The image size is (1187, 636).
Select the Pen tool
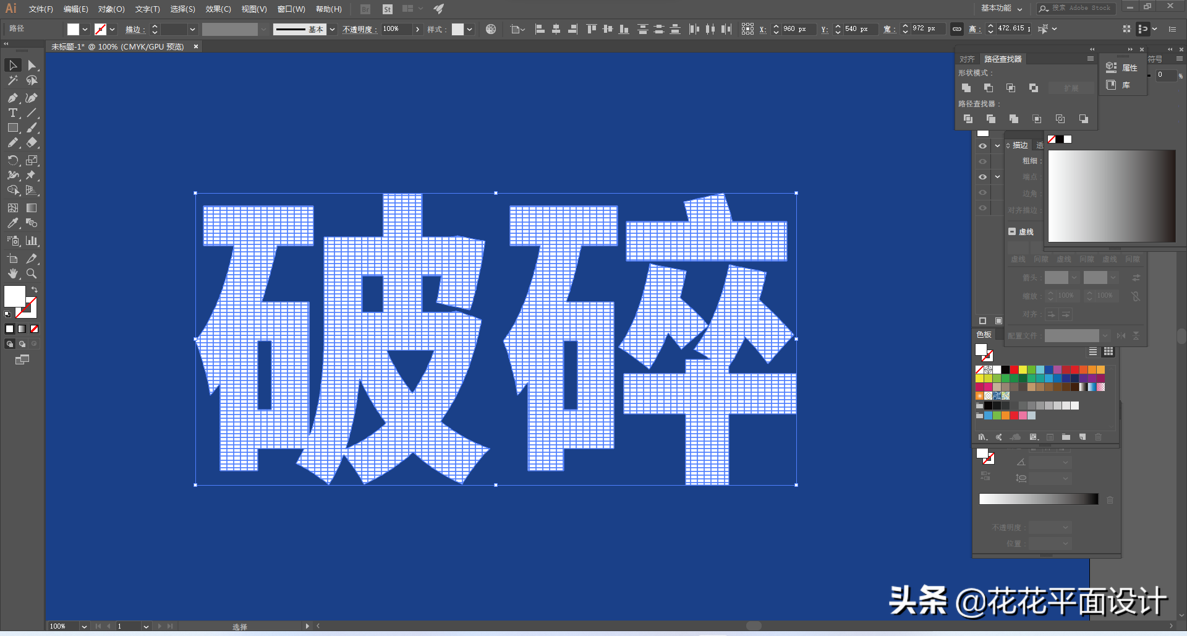pos(13,98)
